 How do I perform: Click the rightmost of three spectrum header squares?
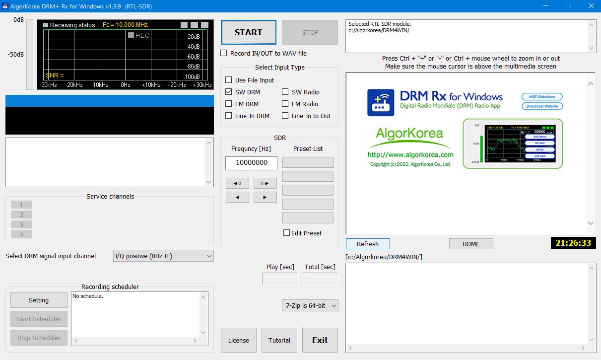(x=205, y=25)
